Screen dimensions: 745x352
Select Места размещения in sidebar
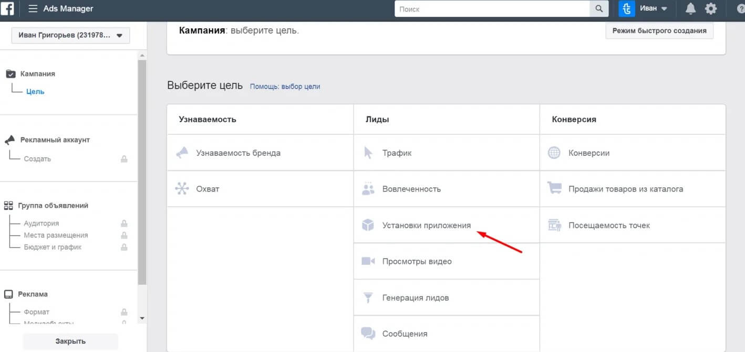pyautogui.click(x=56, y=236)
